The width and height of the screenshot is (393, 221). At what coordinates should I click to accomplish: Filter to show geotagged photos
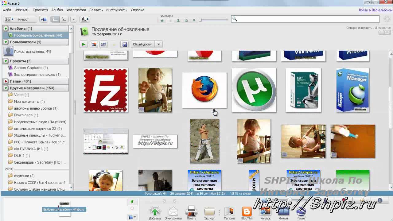coord(194,21)
